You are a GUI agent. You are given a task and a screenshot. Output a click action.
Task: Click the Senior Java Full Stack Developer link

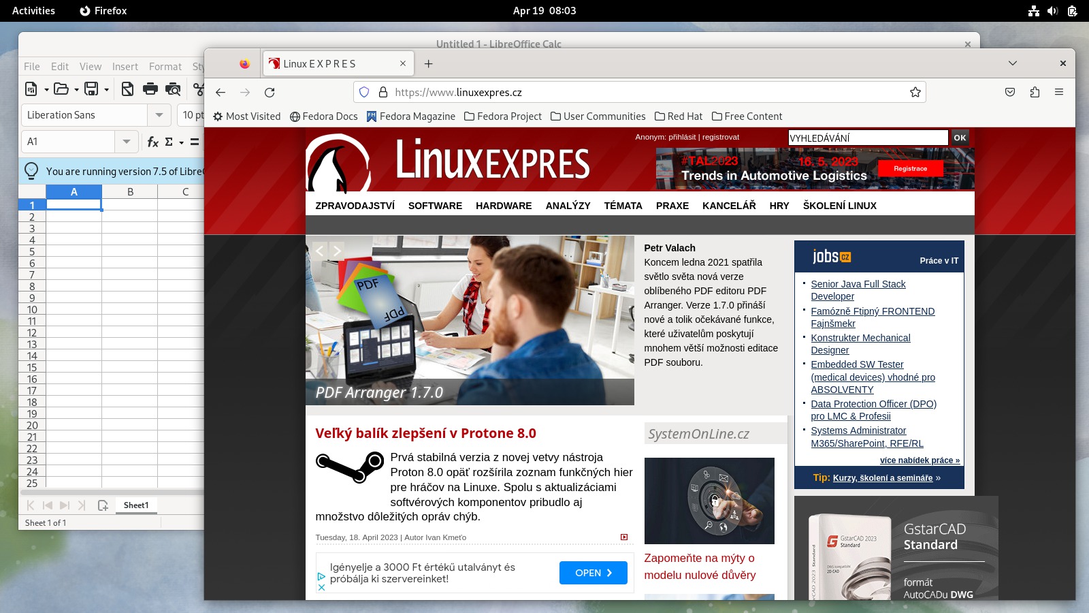(858, 290)
